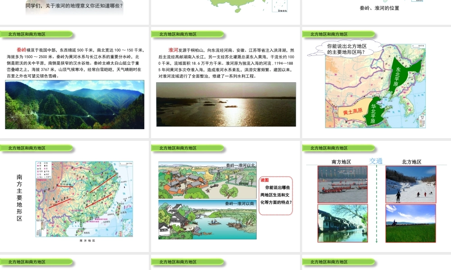This screenshot has height=270, width=451.
Task: Click the text 同学们，关于淮河的地理意义你还知道哪些
Action: [74, 5]
